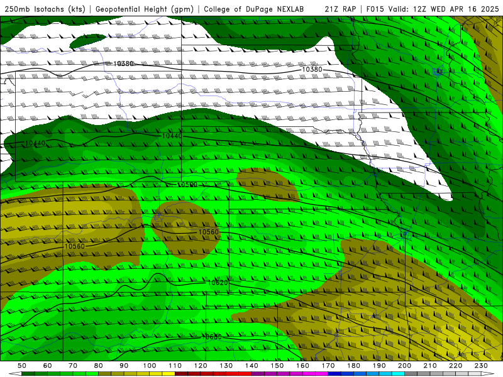The width and height of the screenshot is (503, 377).
Task: Click the 150 knot color bar label
Action: tap(277, 366)
